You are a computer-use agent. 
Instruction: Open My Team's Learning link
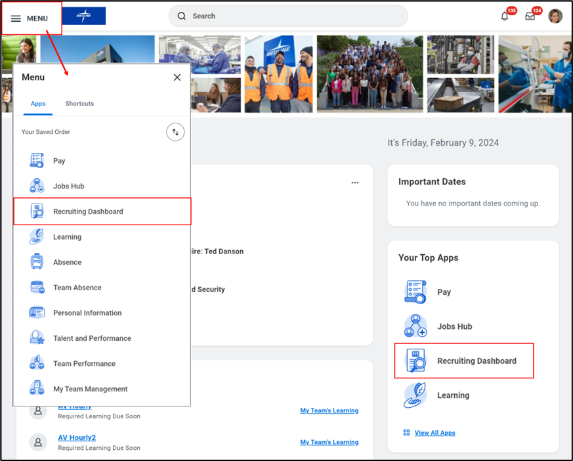click(329, 410)
